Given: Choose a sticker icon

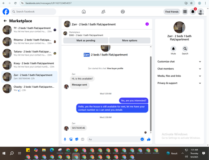Looking at the screenshot, I should 77,139.
